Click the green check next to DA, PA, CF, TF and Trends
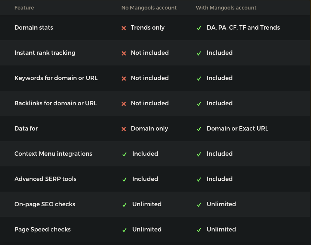Viewport: 311px width, 245px height. tap(199, 28)
